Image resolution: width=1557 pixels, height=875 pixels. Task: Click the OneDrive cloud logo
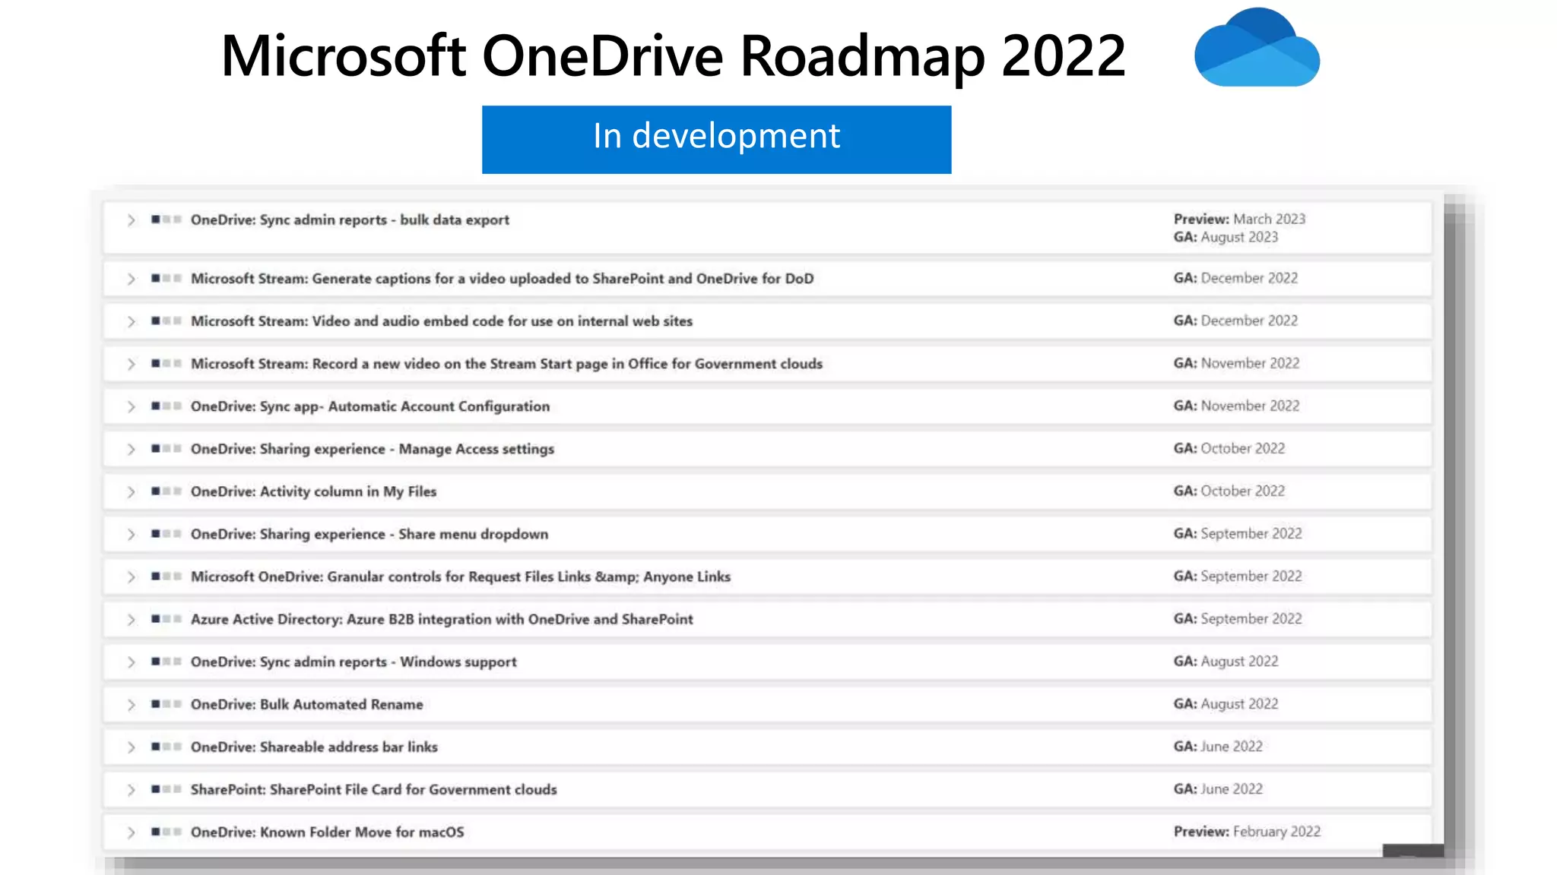1257,47
